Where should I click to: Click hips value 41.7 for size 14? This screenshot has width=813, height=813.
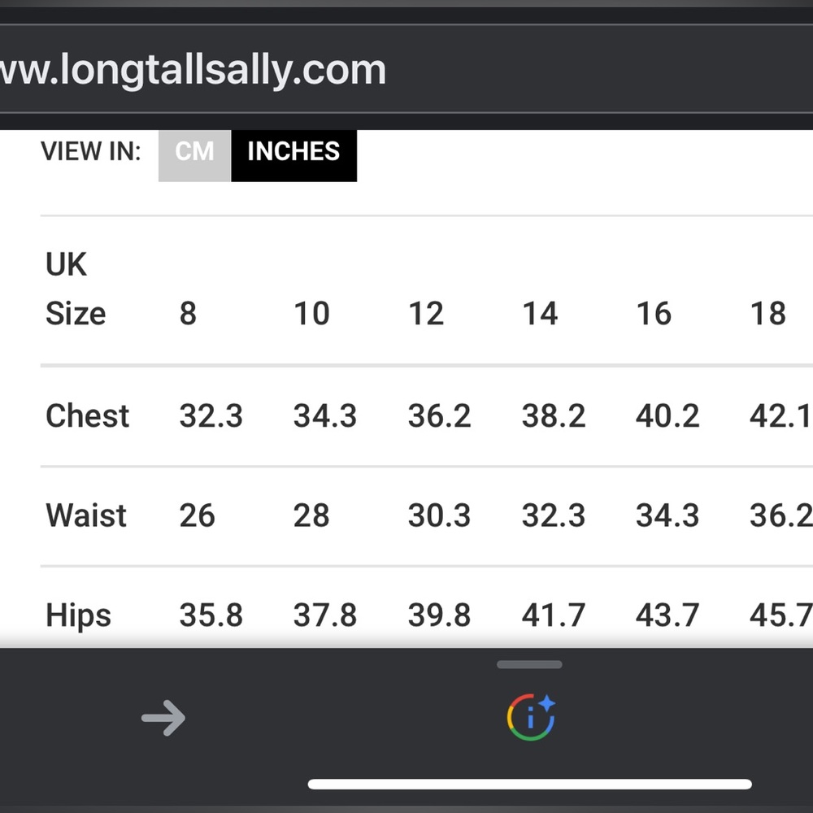point(553,615)
